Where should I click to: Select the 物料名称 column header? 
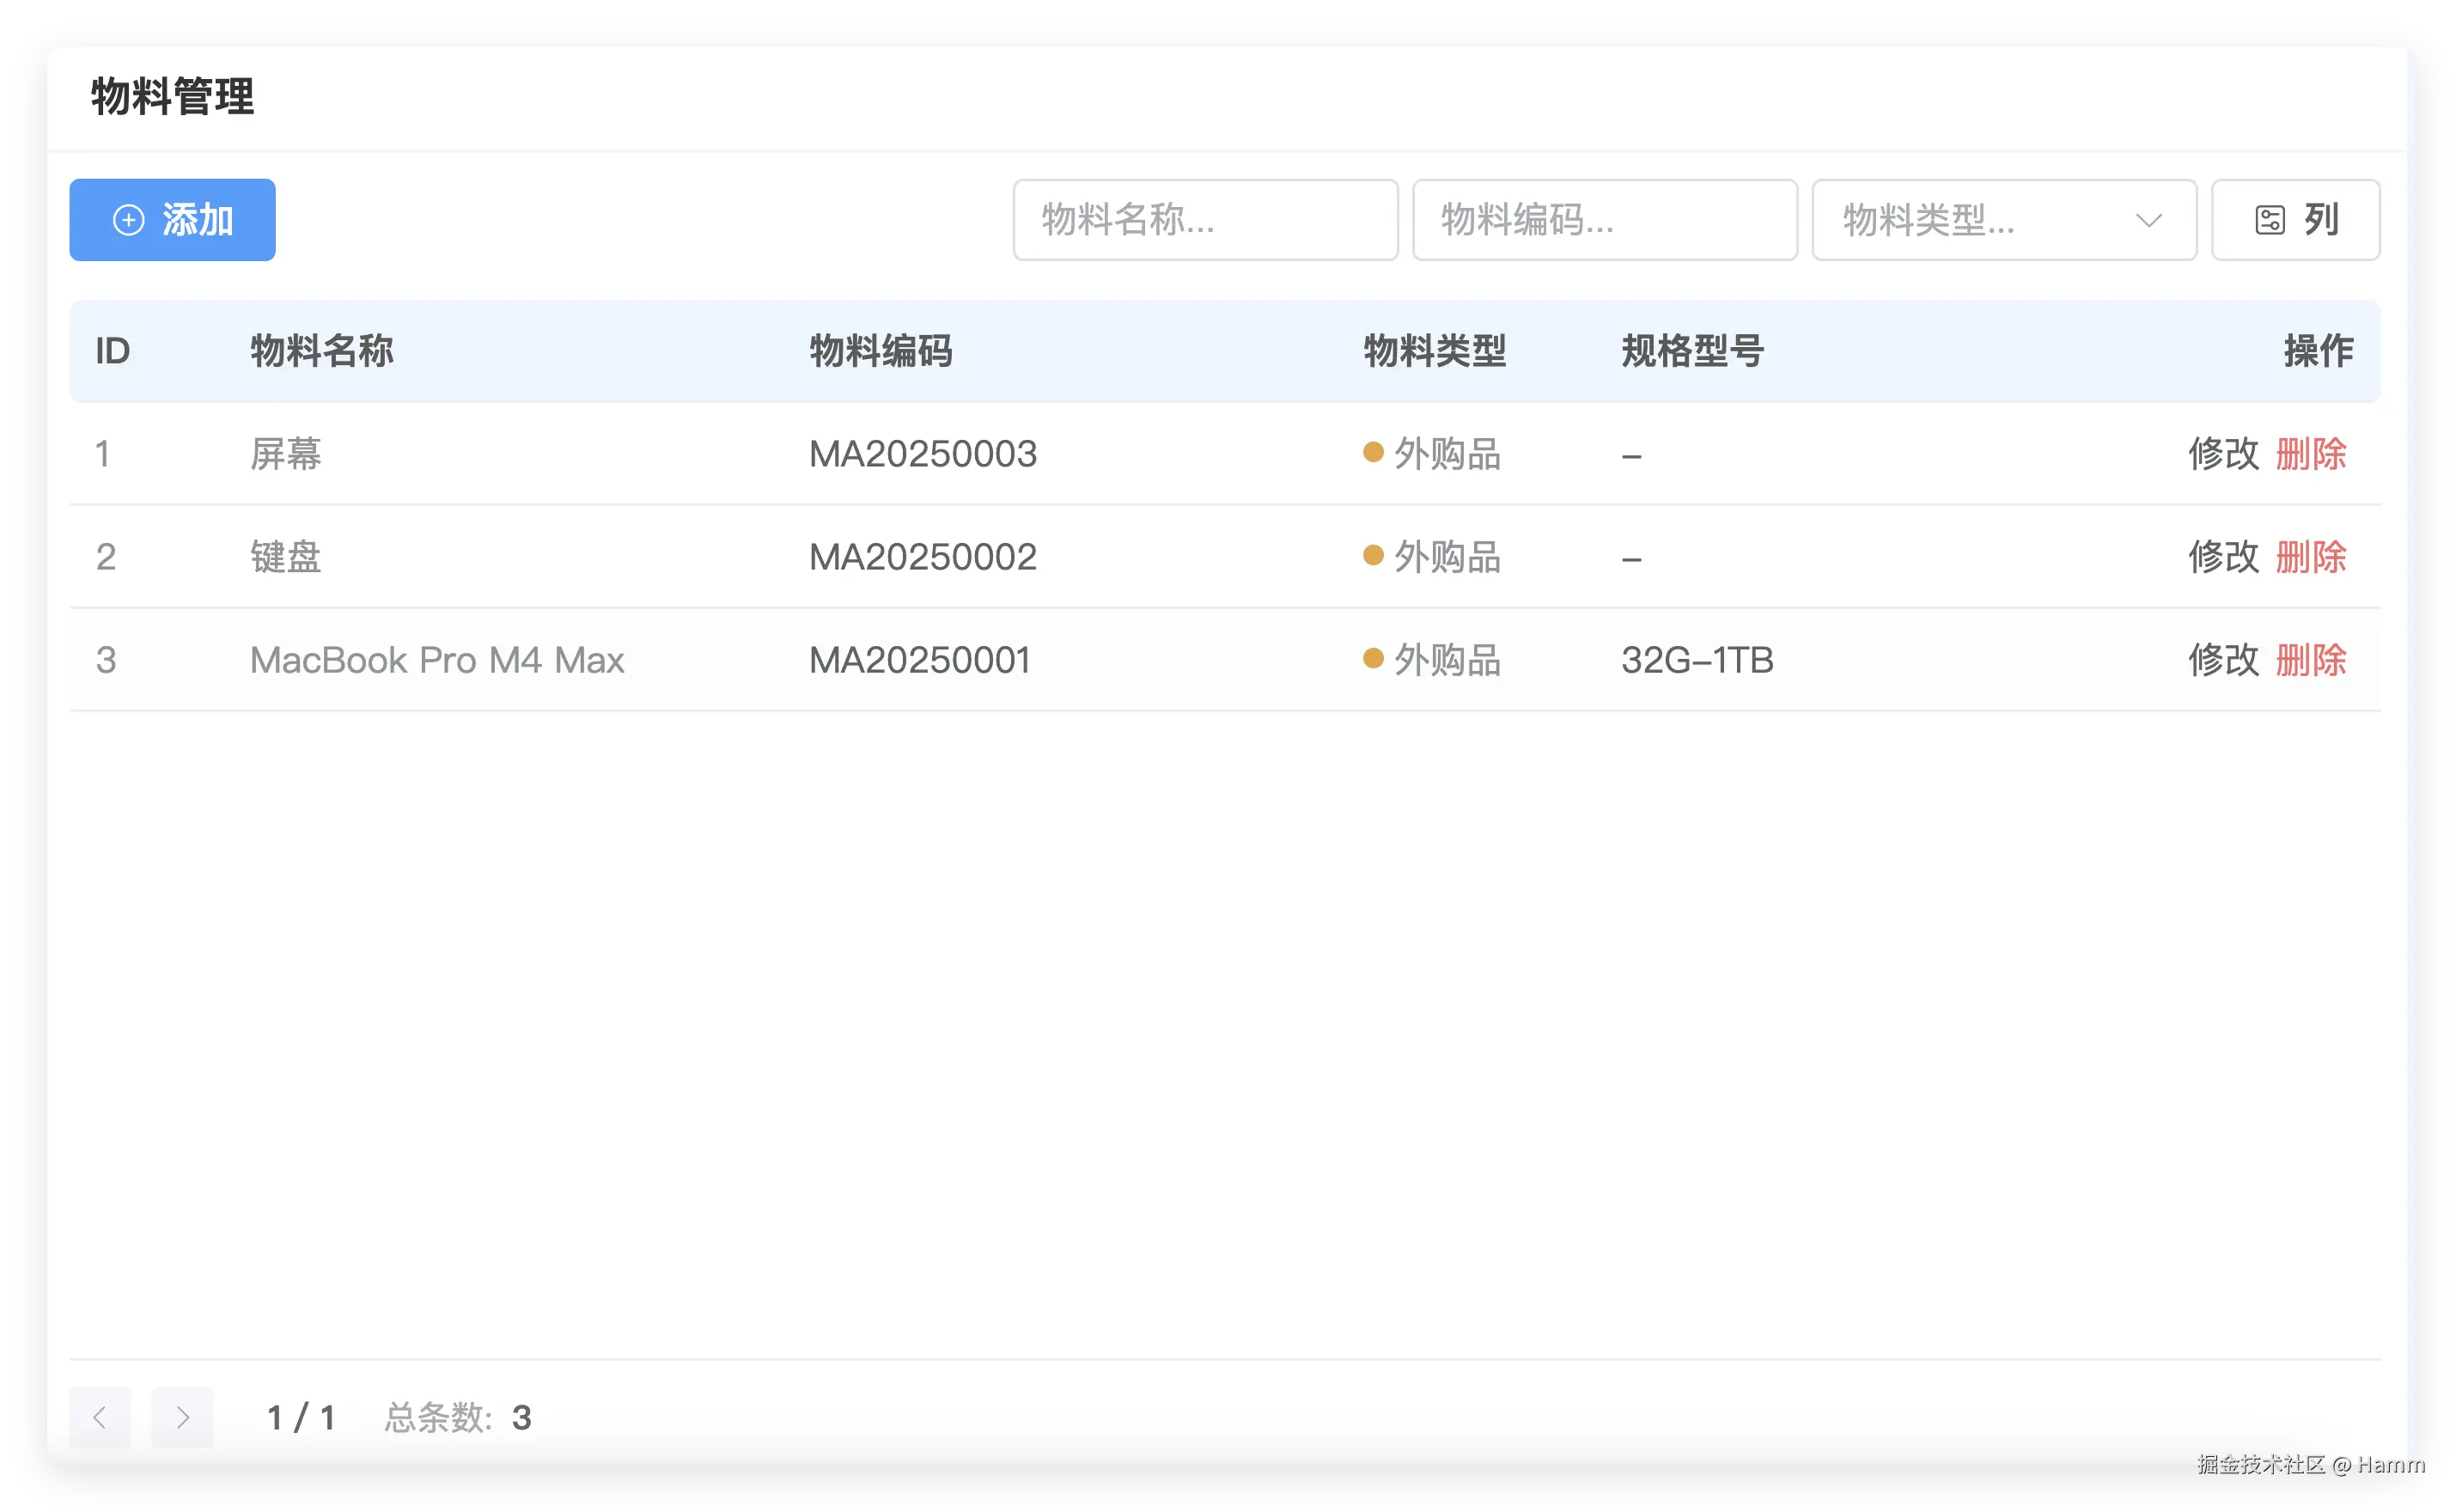[321, 351]
